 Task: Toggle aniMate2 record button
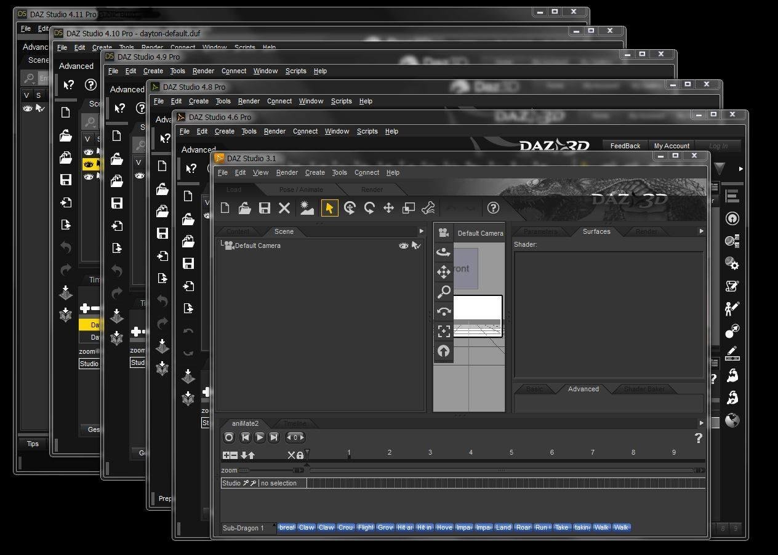pyautogui.click(x=229, y=437)
